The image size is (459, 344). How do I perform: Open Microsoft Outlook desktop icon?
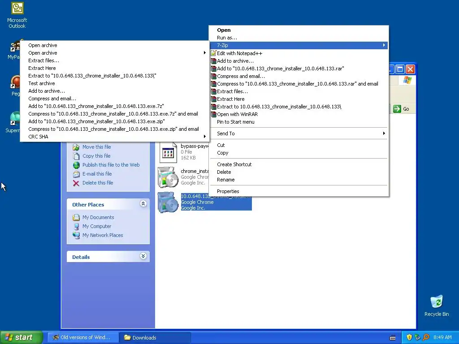(x=17, y=15)
